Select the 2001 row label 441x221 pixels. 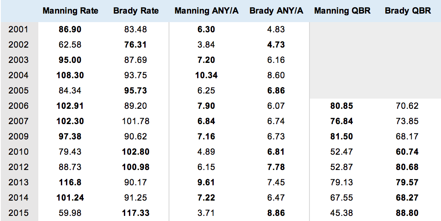pyautogui.click(x=18, y=29)
